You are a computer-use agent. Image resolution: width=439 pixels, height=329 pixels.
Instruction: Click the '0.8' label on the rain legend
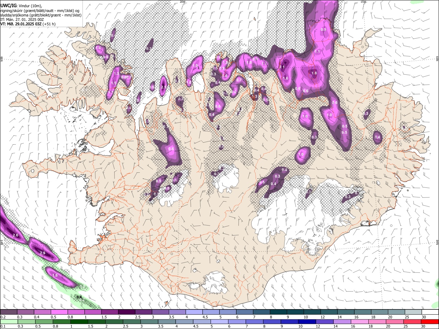coord(55,326)
